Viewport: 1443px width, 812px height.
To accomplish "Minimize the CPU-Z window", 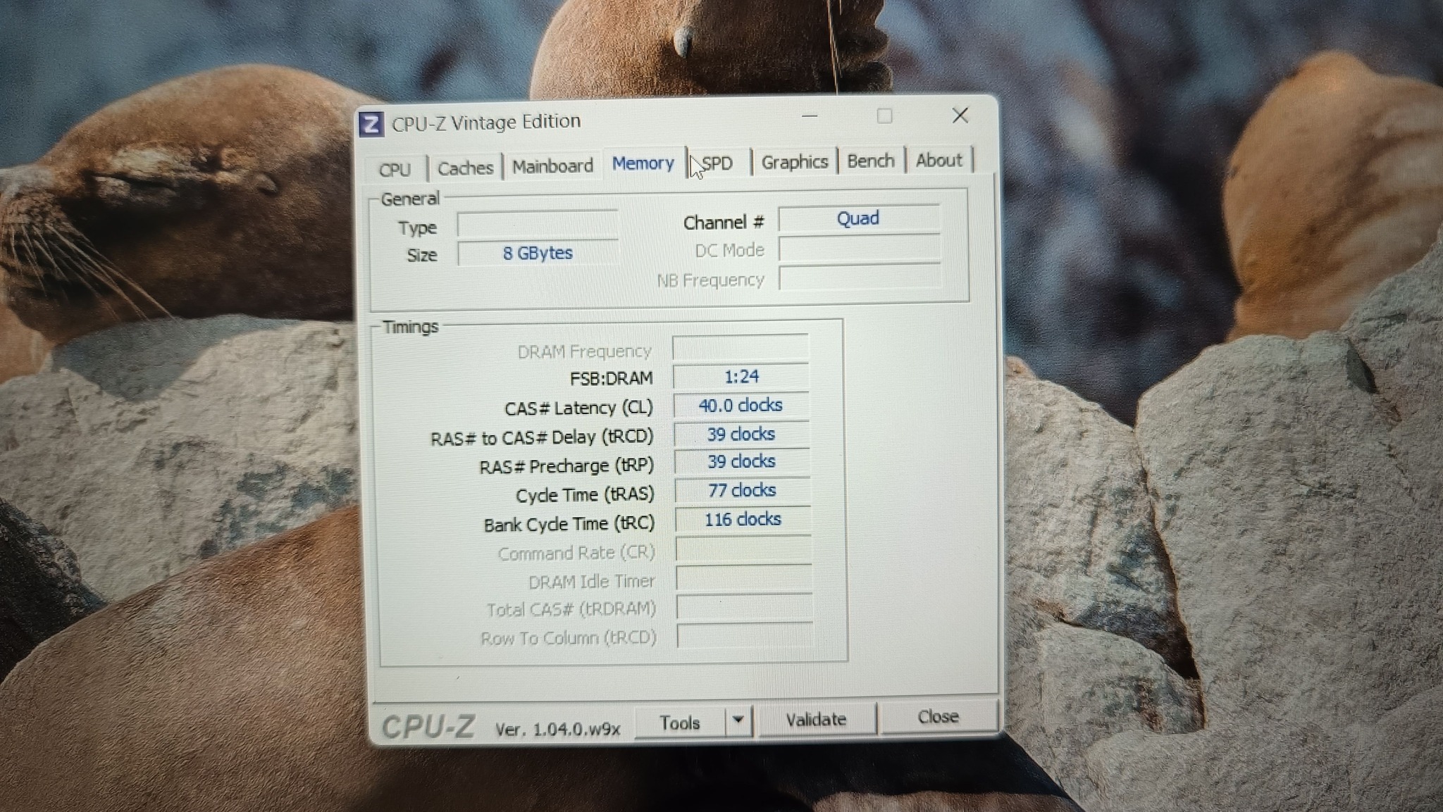I will (810, 116).
